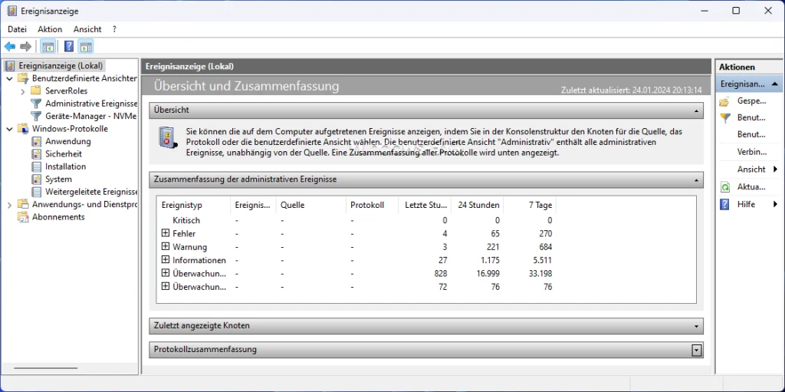This screenshot has width=785, height=392.
Task: Expand the Fehler row plus box
Action: point(166,233)
